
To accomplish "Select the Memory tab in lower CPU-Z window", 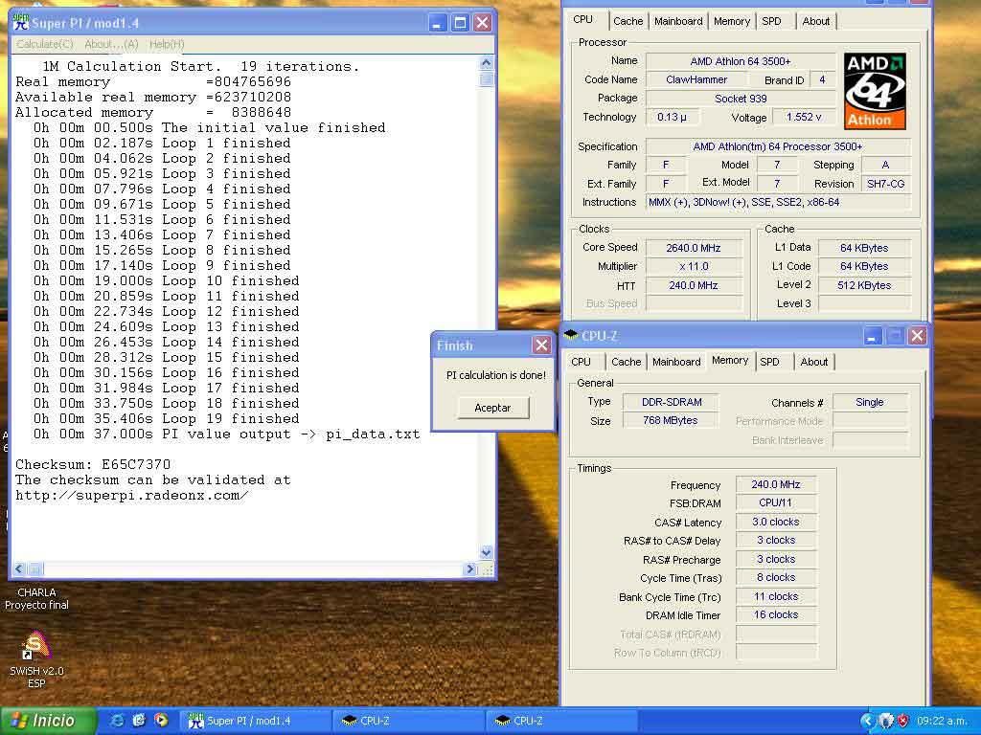I will (x=730, y=361).
